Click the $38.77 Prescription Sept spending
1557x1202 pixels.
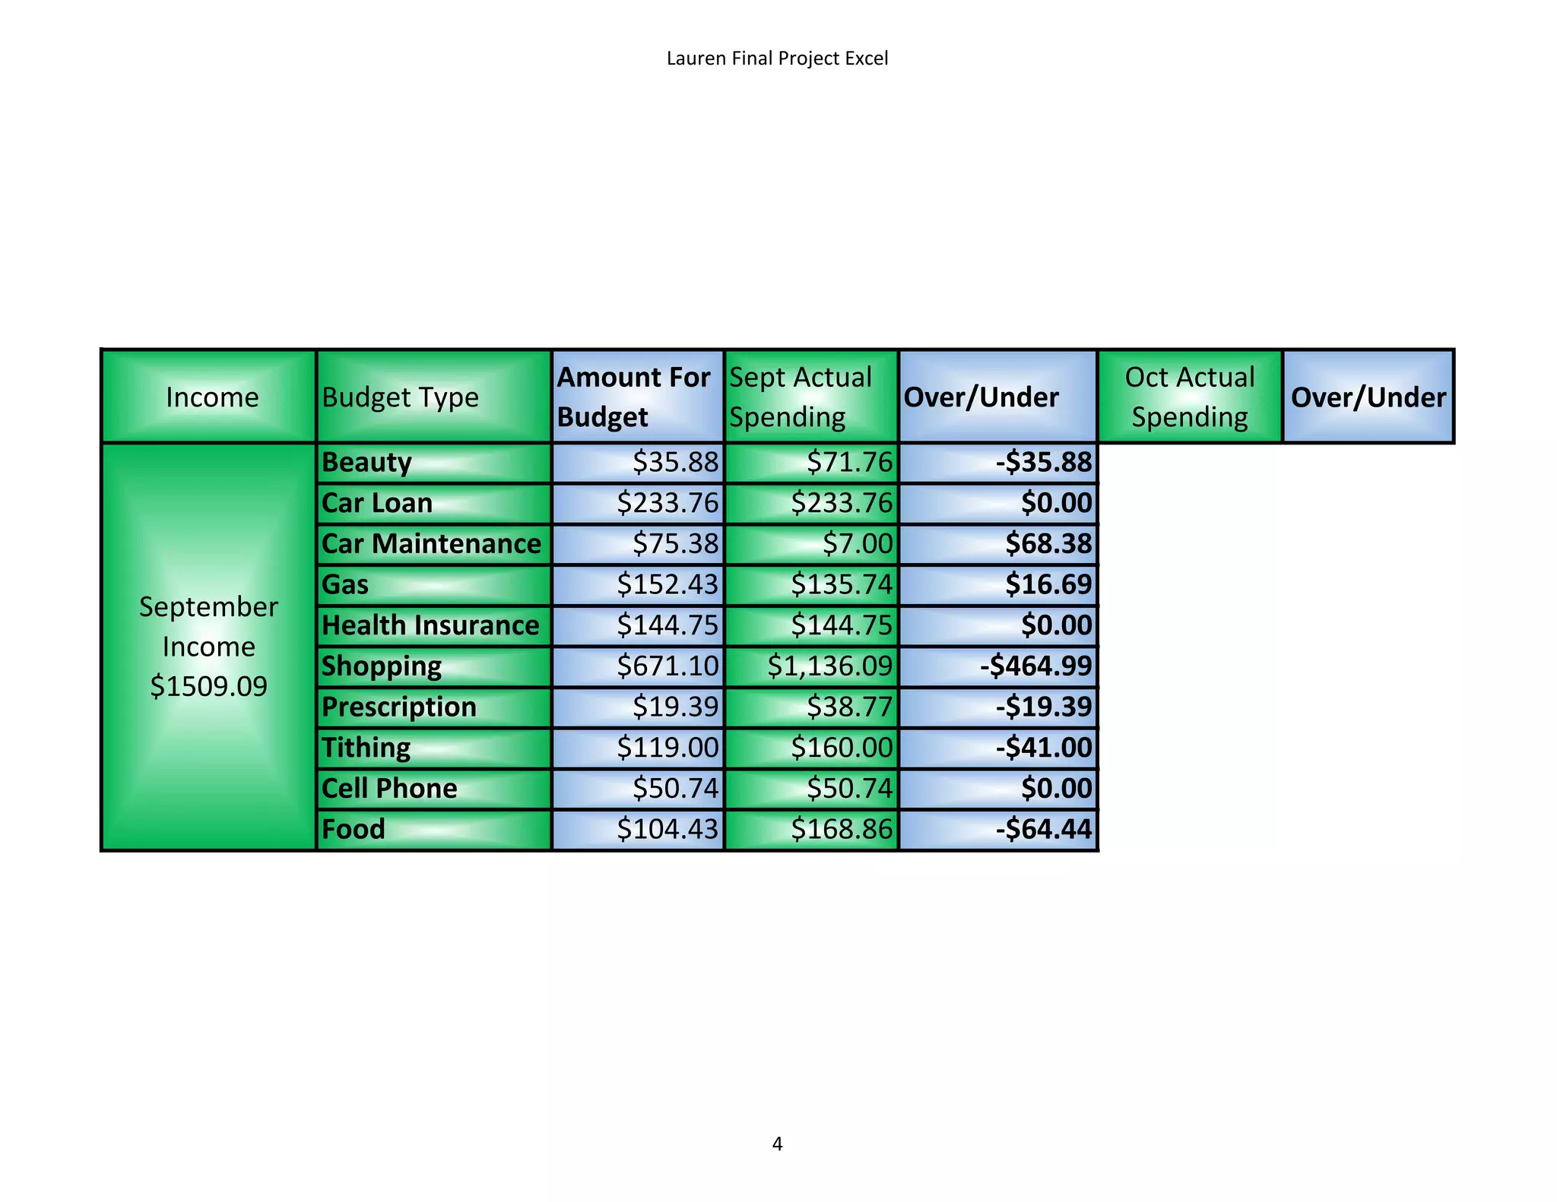click(812, 707)
